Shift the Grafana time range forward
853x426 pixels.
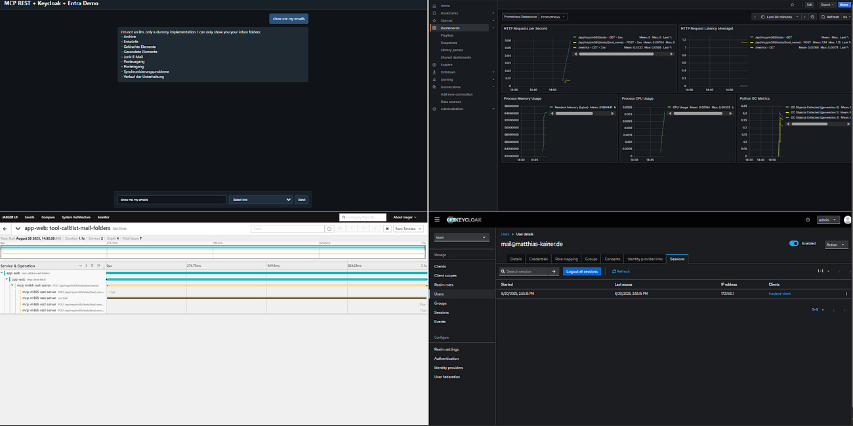coord(803,16)
